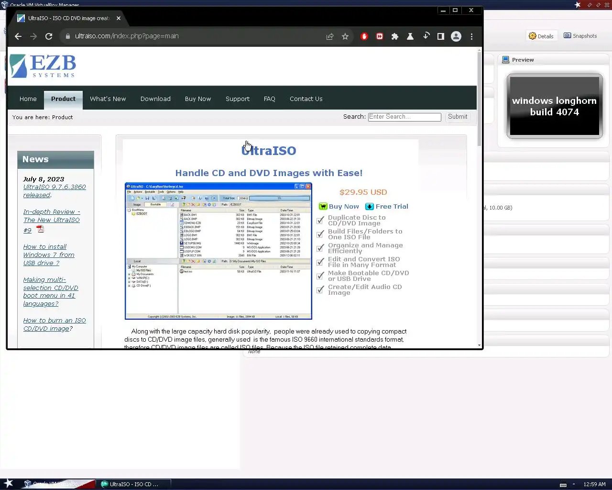Open the FAQ navigation tab

[270, 99]
